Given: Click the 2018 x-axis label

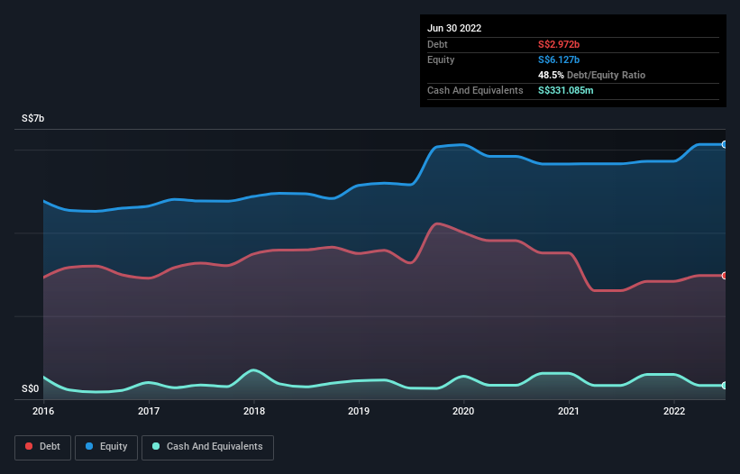Looking at the screenshot, I should click(254, 411).
